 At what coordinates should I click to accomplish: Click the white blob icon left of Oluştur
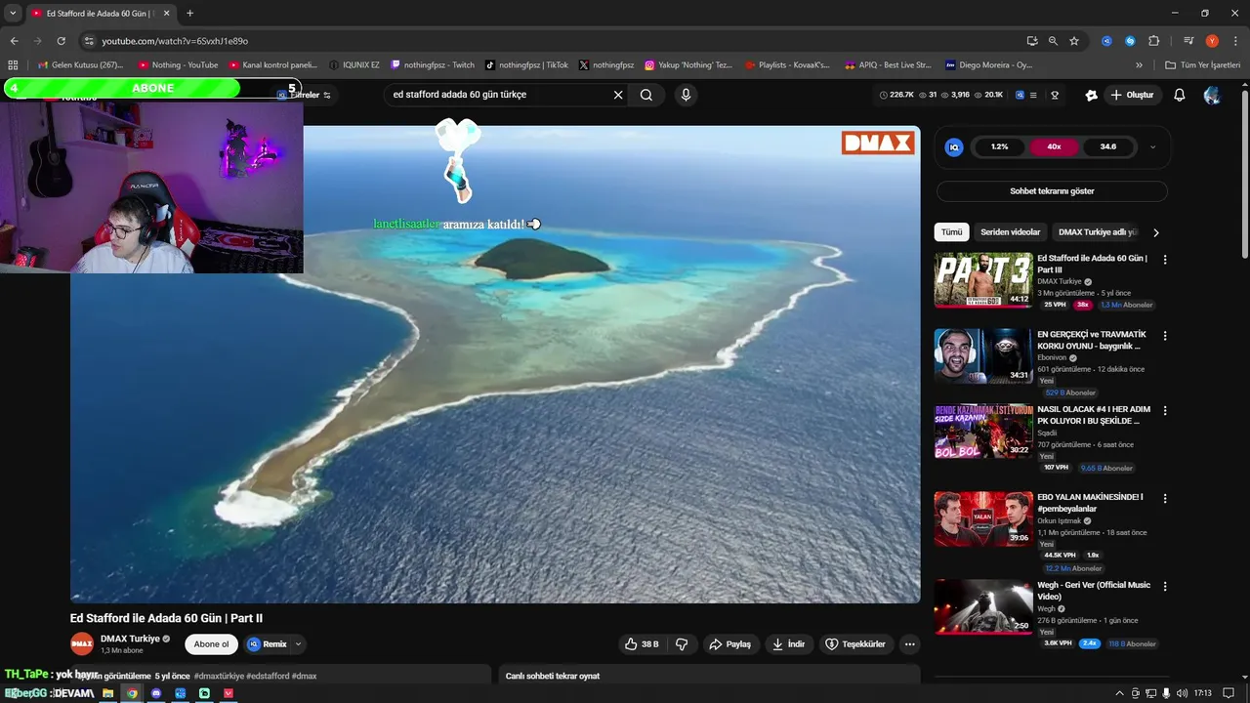[x=1091, y=95]
